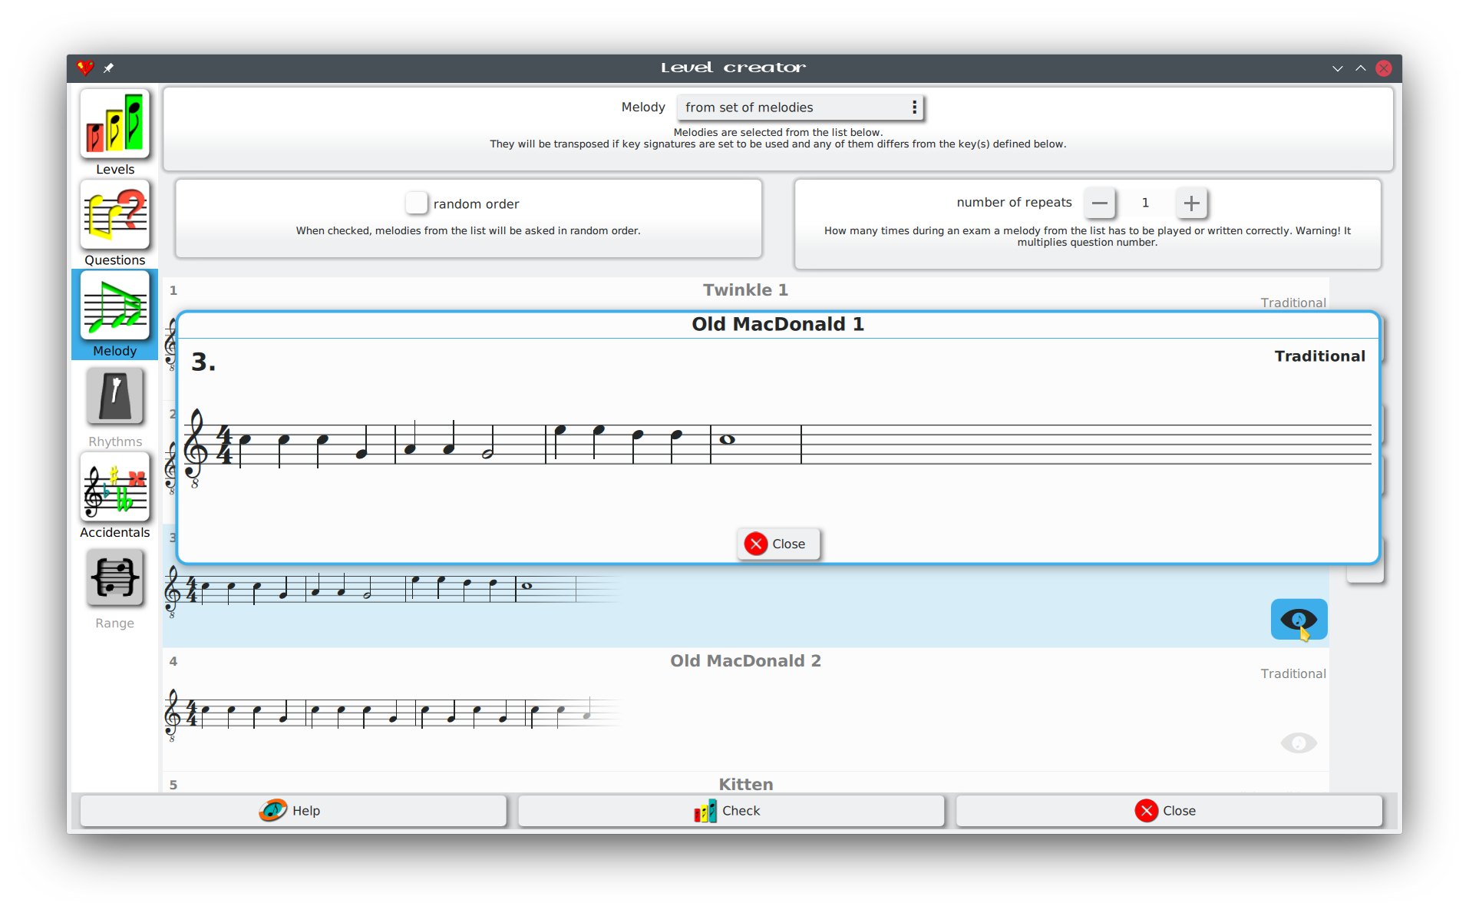Select the Twinkle 1 melody title
Screen dimensions: 1469x913
click(x=745, y=289)
